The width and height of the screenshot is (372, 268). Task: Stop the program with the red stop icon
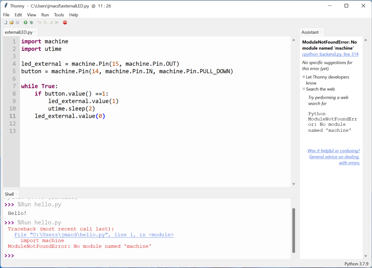point(65,22)
